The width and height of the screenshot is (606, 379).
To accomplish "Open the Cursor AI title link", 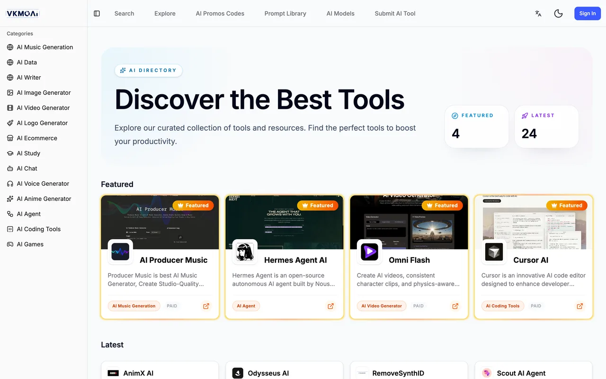I will (x=531, y=260).
